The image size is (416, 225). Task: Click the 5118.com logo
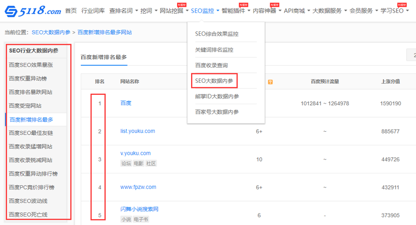(x=33, y=11)
